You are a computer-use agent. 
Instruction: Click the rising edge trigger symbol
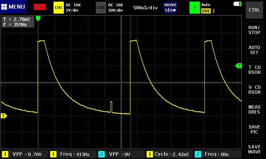pos(213,11)
